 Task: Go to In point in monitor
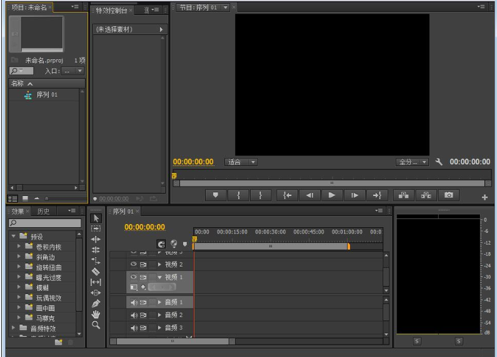pyautogui.click(x=287, y=195)
